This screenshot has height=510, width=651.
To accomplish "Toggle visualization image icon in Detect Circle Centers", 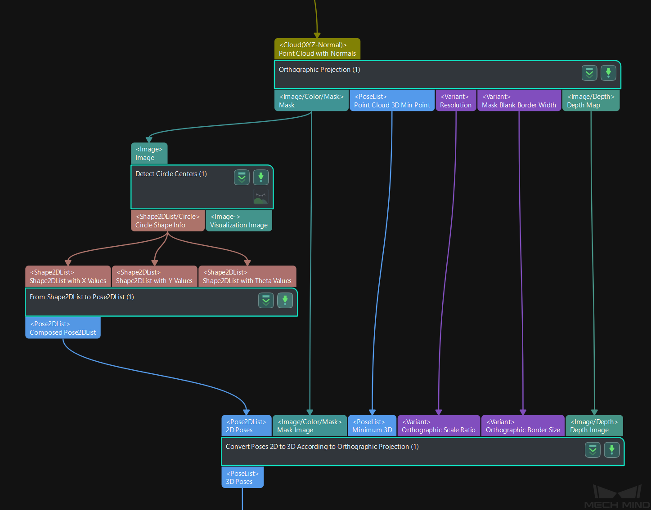I will tap(260, 197).
